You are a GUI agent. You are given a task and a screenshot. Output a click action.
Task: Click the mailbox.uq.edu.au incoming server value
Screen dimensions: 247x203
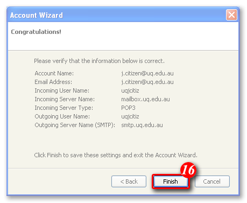tap(145, 99)
